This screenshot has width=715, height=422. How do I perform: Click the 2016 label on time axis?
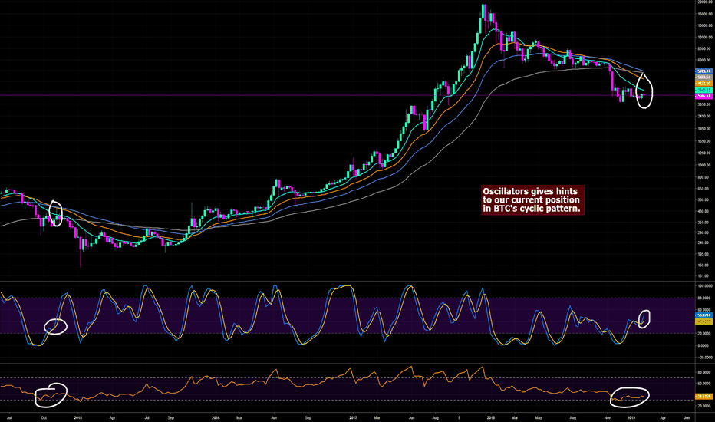click(x=216, y=417)
